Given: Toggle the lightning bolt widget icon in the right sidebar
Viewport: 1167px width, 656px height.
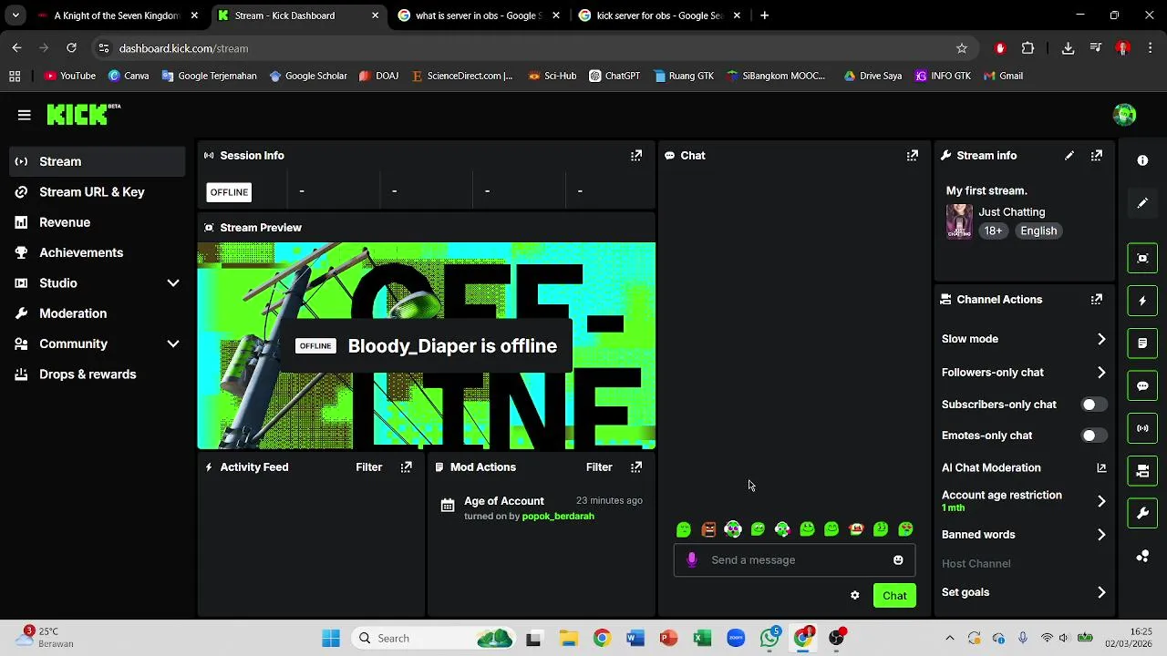Looking at the screenshot, I should pyautogui.click(x=1142, y=301).
